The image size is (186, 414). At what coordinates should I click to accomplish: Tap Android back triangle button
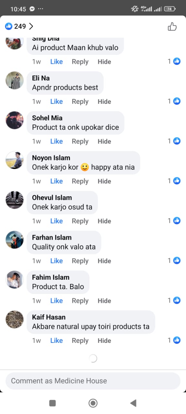[x=133, y=403]
